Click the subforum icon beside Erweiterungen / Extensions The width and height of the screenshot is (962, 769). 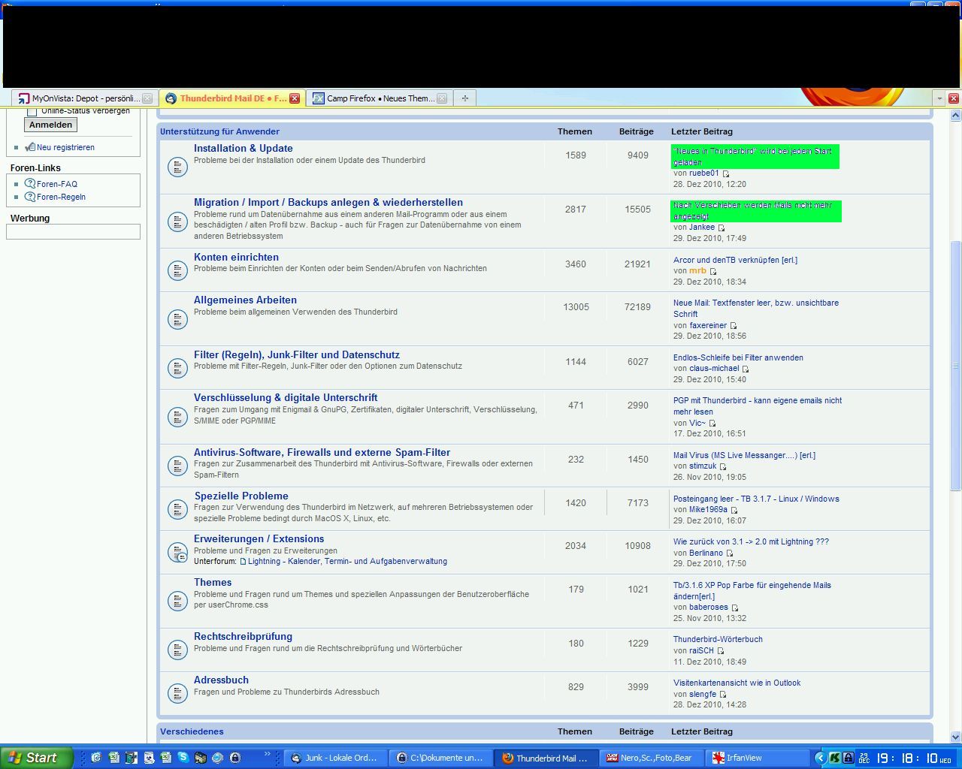[x=177, y=553]
